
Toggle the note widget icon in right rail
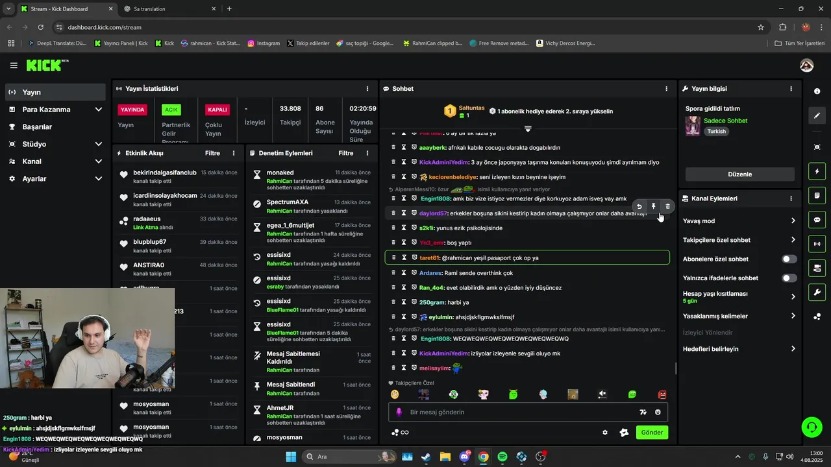tap(817, 195)
